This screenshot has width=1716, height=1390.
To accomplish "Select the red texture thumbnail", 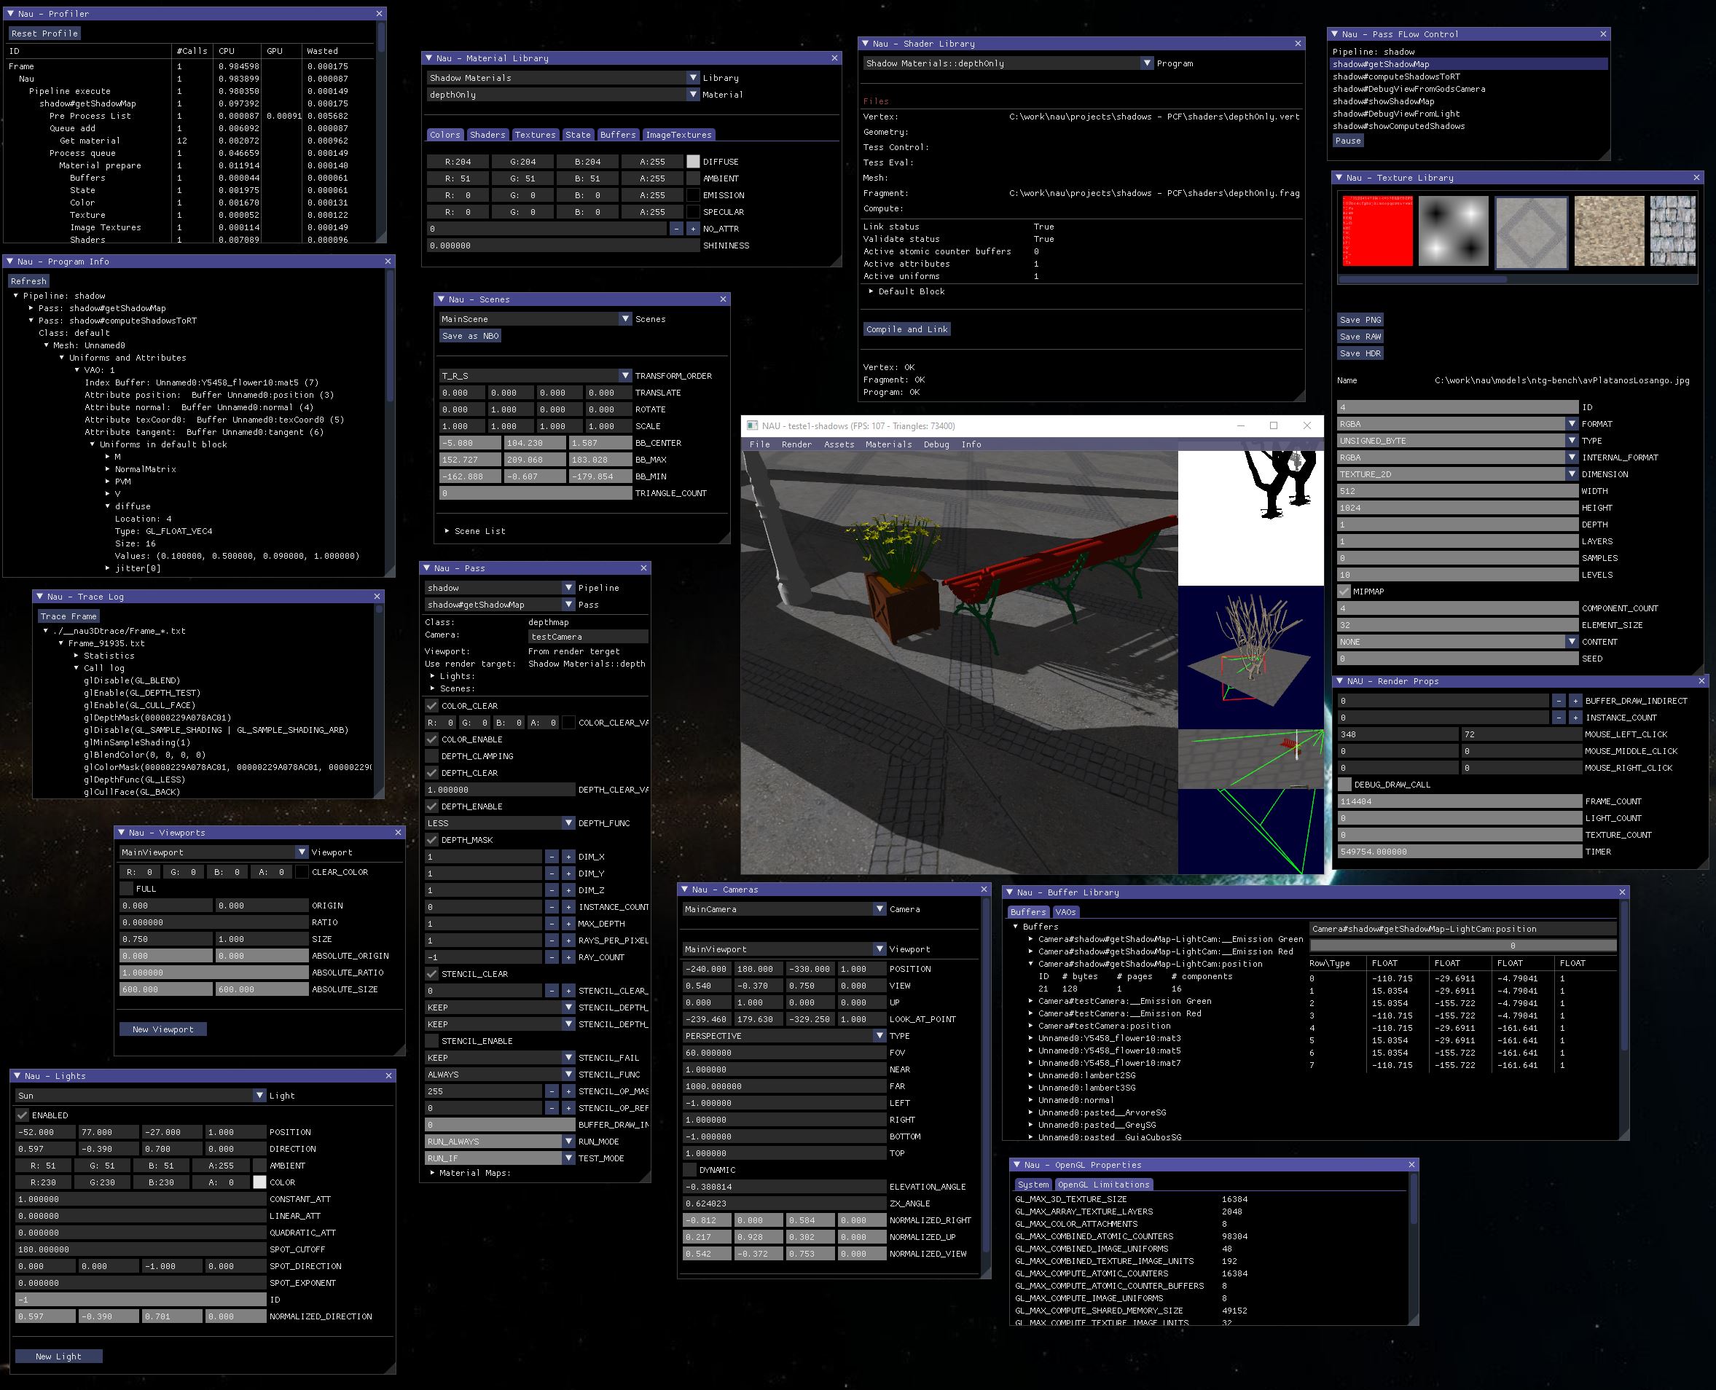I will (1377, 232).
